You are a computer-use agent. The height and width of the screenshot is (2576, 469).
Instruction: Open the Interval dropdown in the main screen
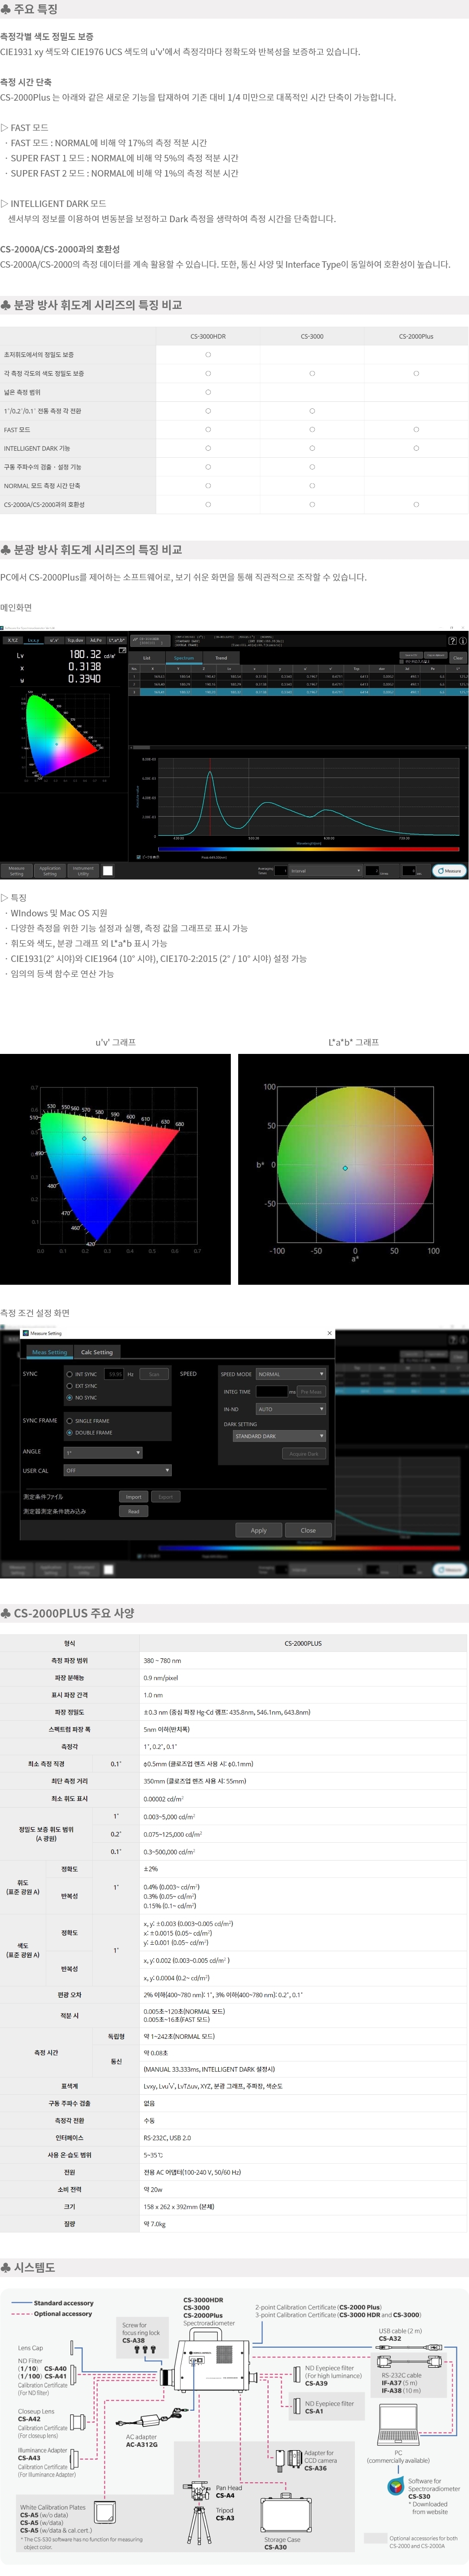[325, 871]
